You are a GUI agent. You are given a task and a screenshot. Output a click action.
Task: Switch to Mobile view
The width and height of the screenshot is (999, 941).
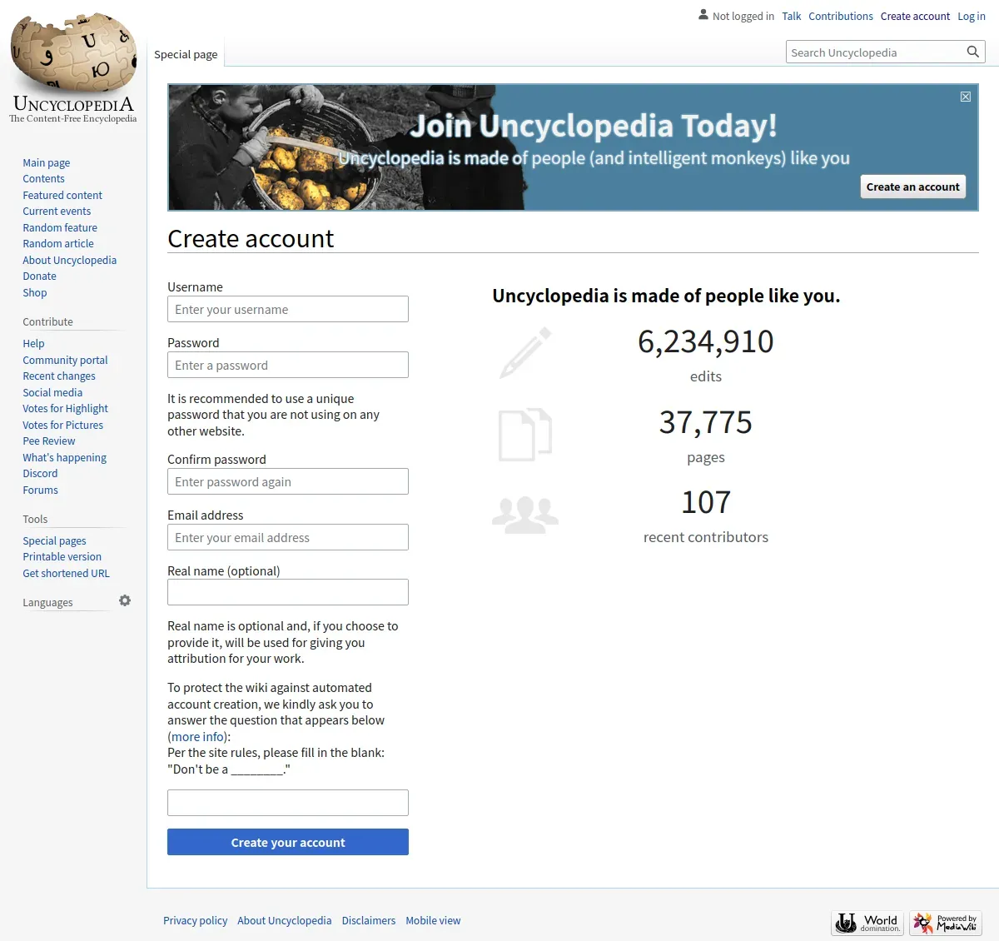click(433, 920)
